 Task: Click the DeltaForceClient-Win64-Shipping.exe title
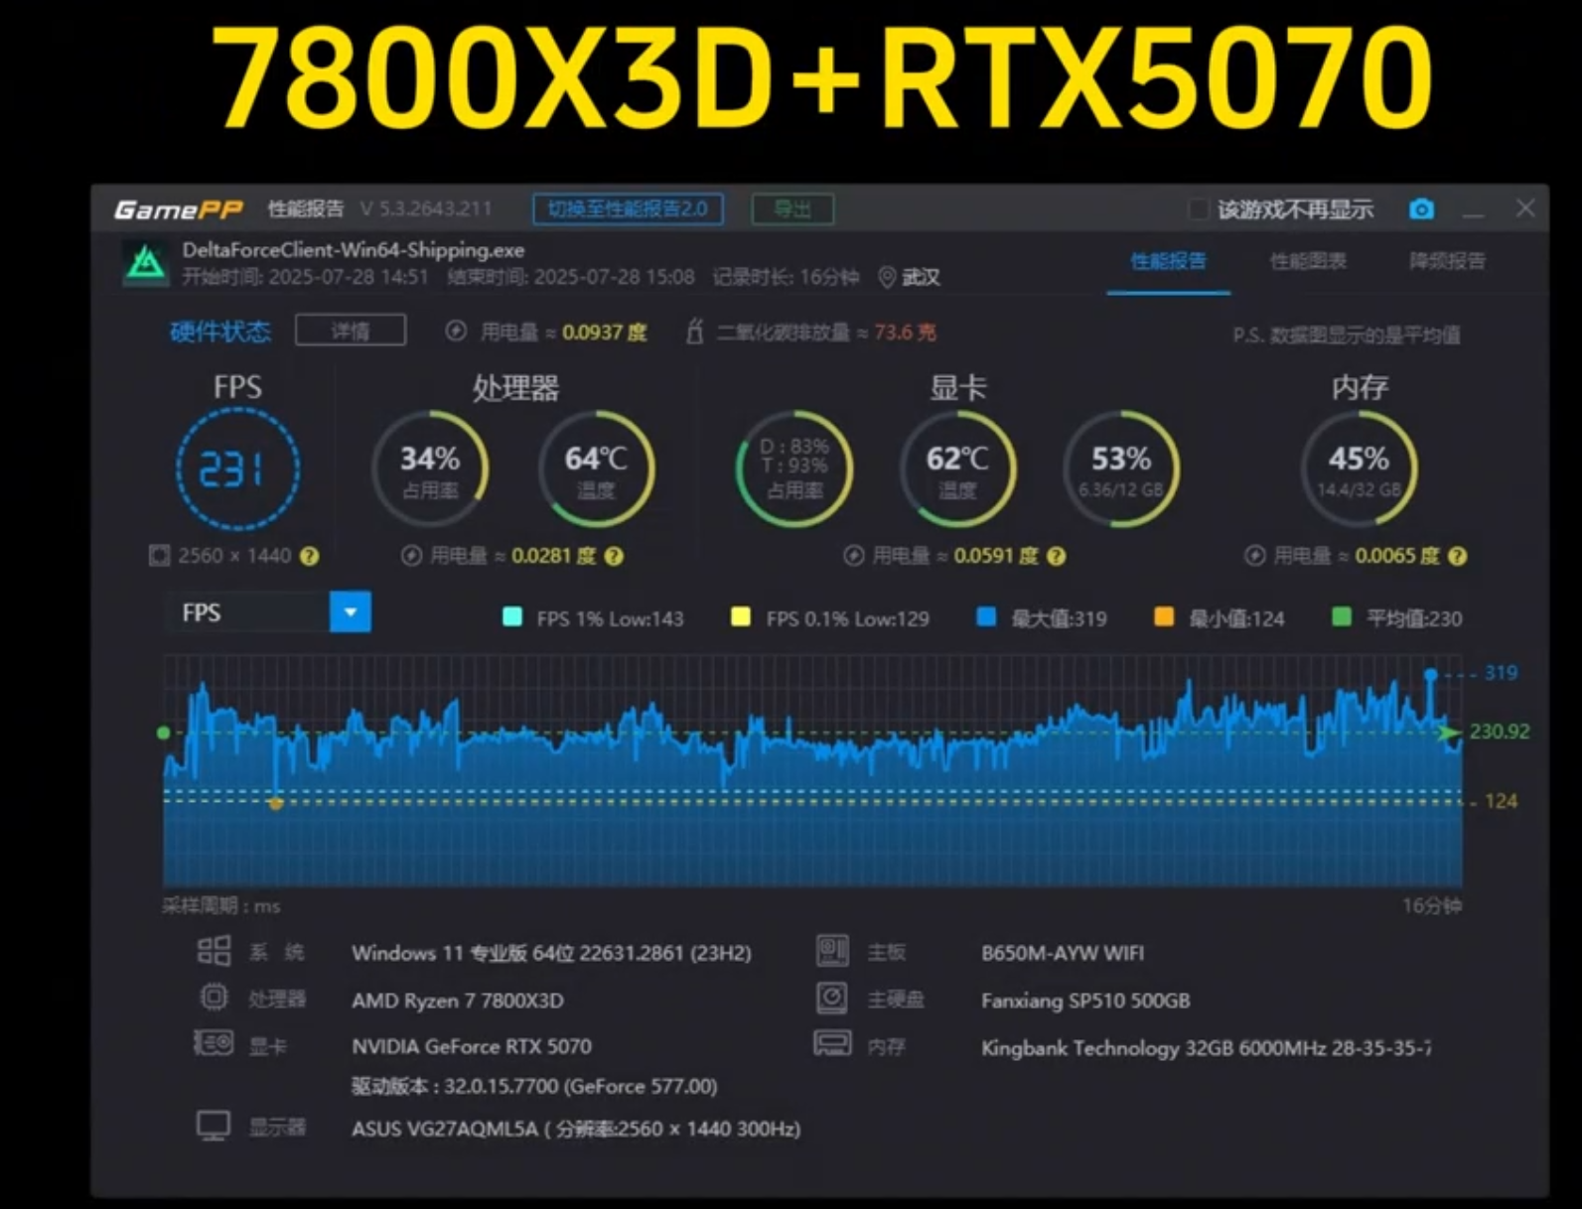(354, 250)
